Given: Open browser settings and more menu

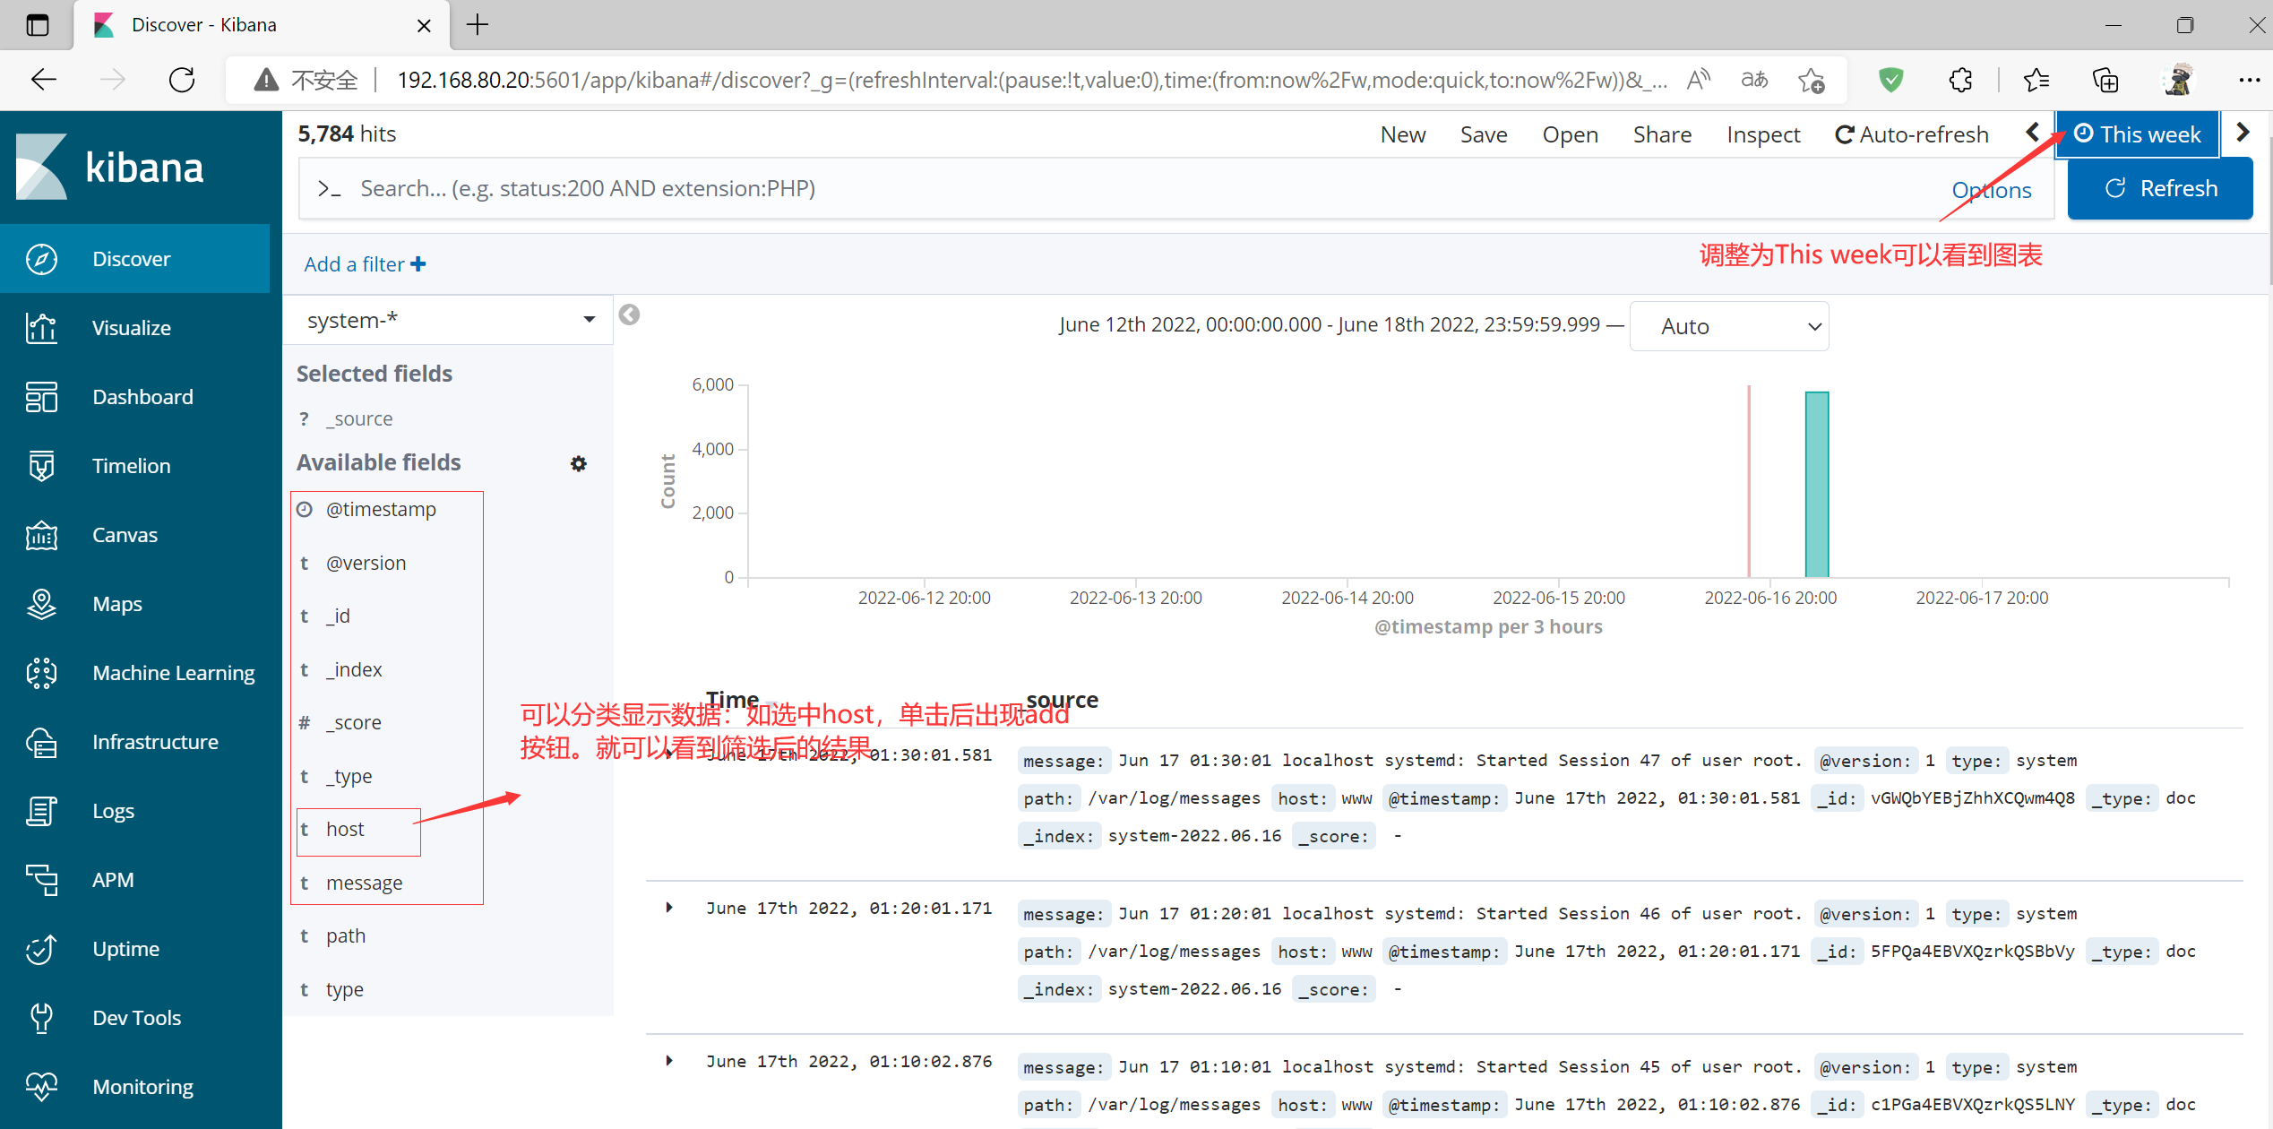Looking at the screenshot, I should click(2249, 80).
